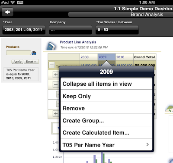Expand the bottom plus row in table

coord(56,113)
